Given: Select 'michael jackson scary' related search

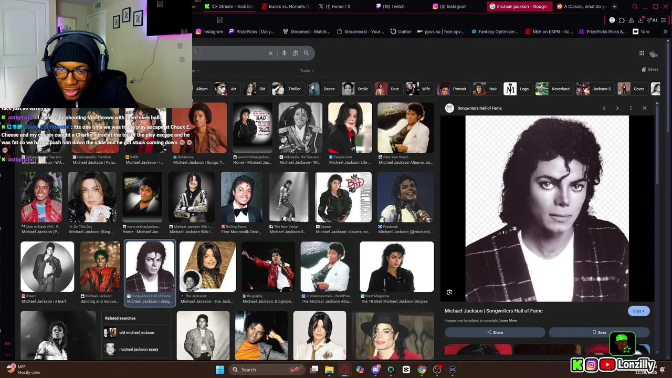Looking at the screenshot, I should point(136,349).
